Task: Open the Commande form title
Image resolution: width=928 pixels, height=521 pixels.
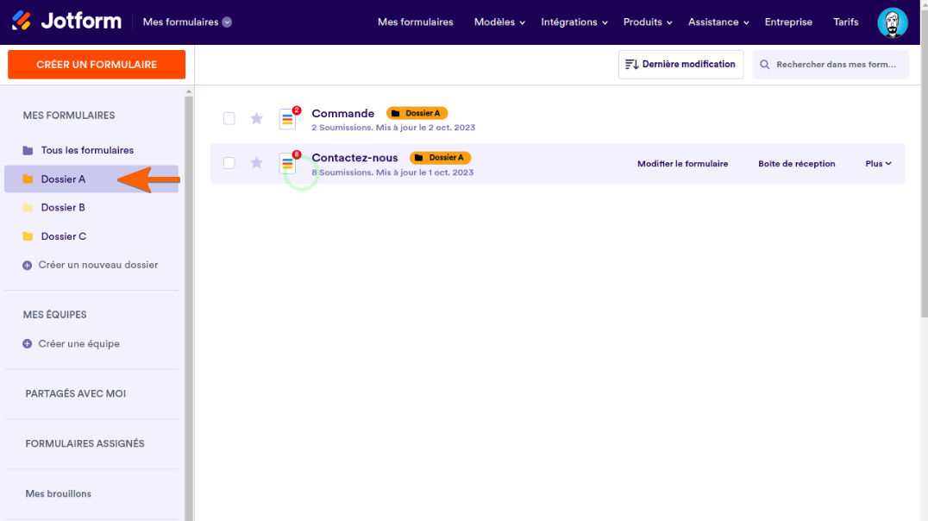Action: click(342, 113)
